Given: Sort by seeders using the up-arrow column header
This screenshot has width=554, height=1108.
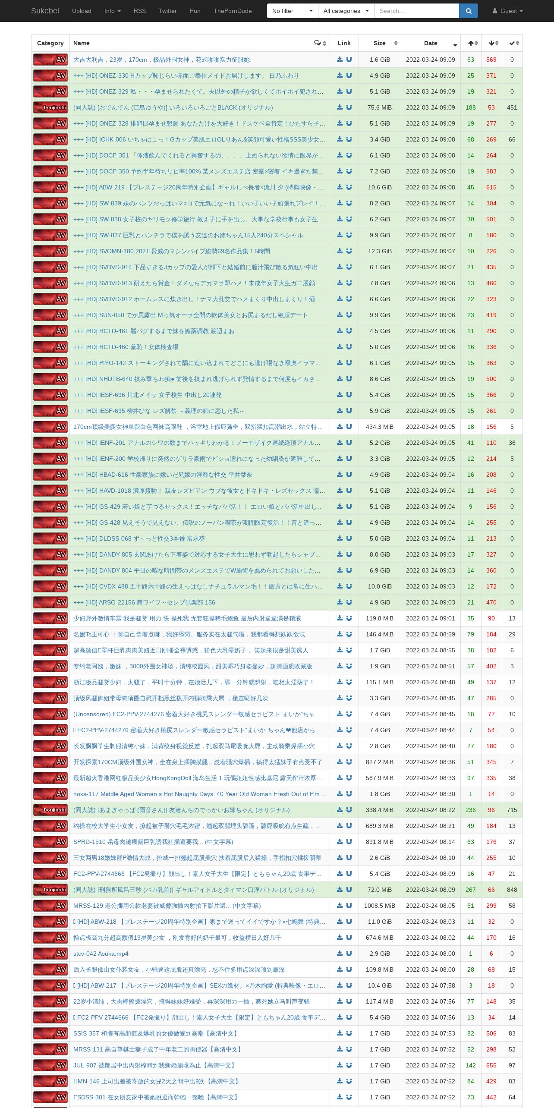Looking at the screenshot, I should click(x=471, y=43).
